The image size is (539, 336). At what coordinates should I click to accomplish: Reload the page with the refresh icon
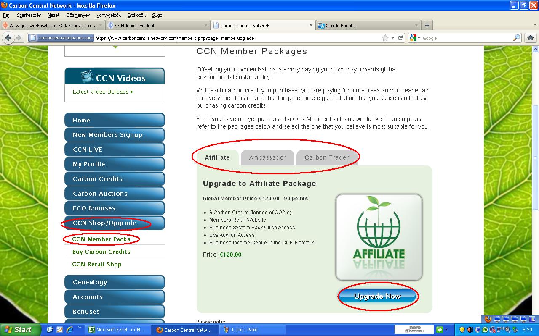[400, 38]
